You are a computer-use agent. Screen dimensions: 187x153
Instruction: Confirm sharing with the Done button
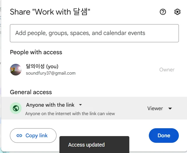[x=164, y=136]
